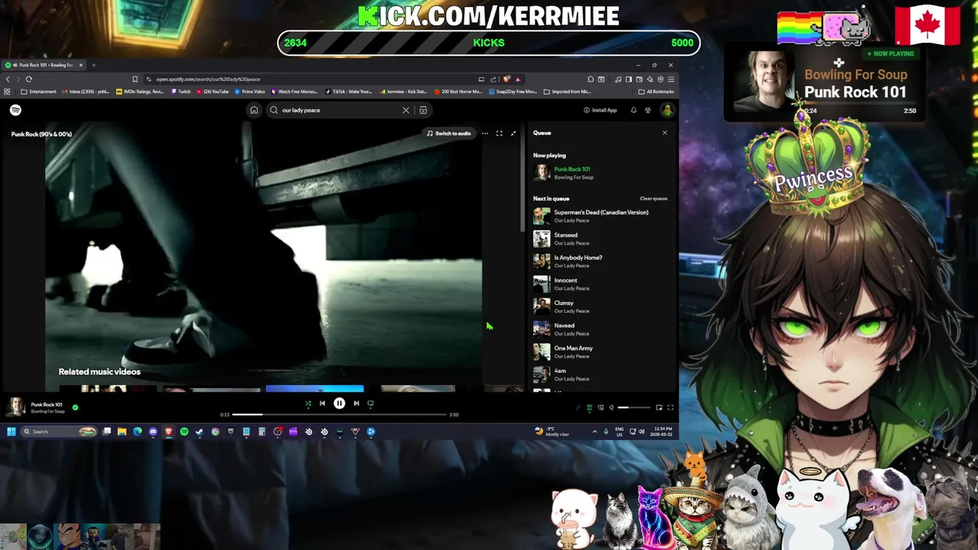Open the video's three-dot more options

(x=485, y=134)
